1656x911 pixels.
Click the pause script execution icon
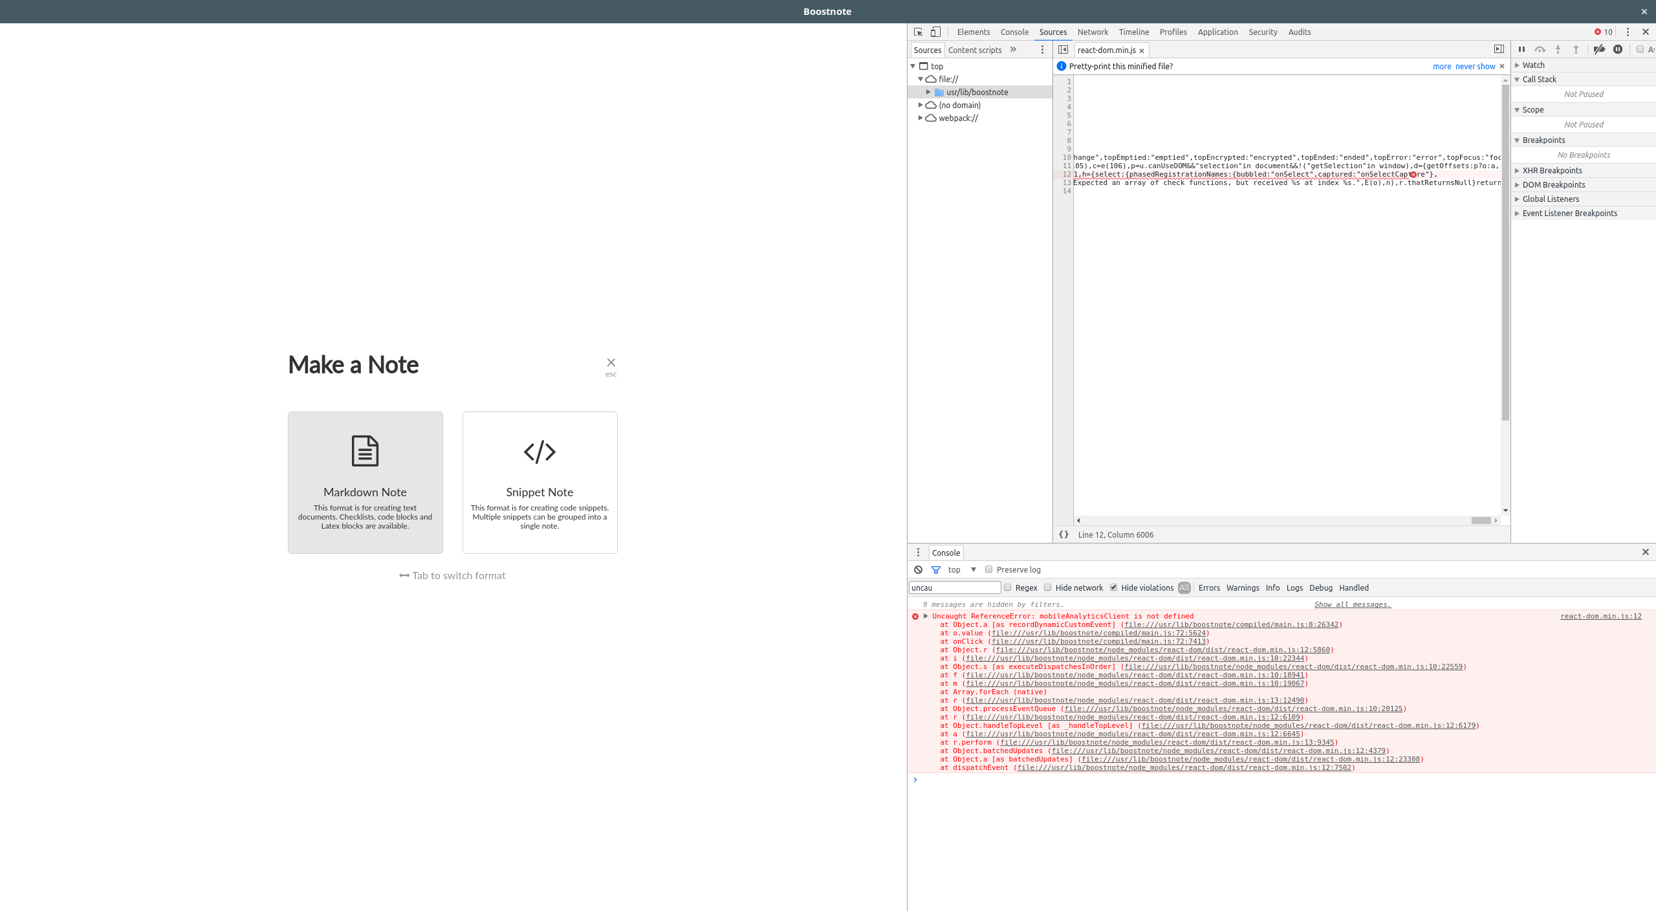pyautogui.click(x=1522, y=49)
